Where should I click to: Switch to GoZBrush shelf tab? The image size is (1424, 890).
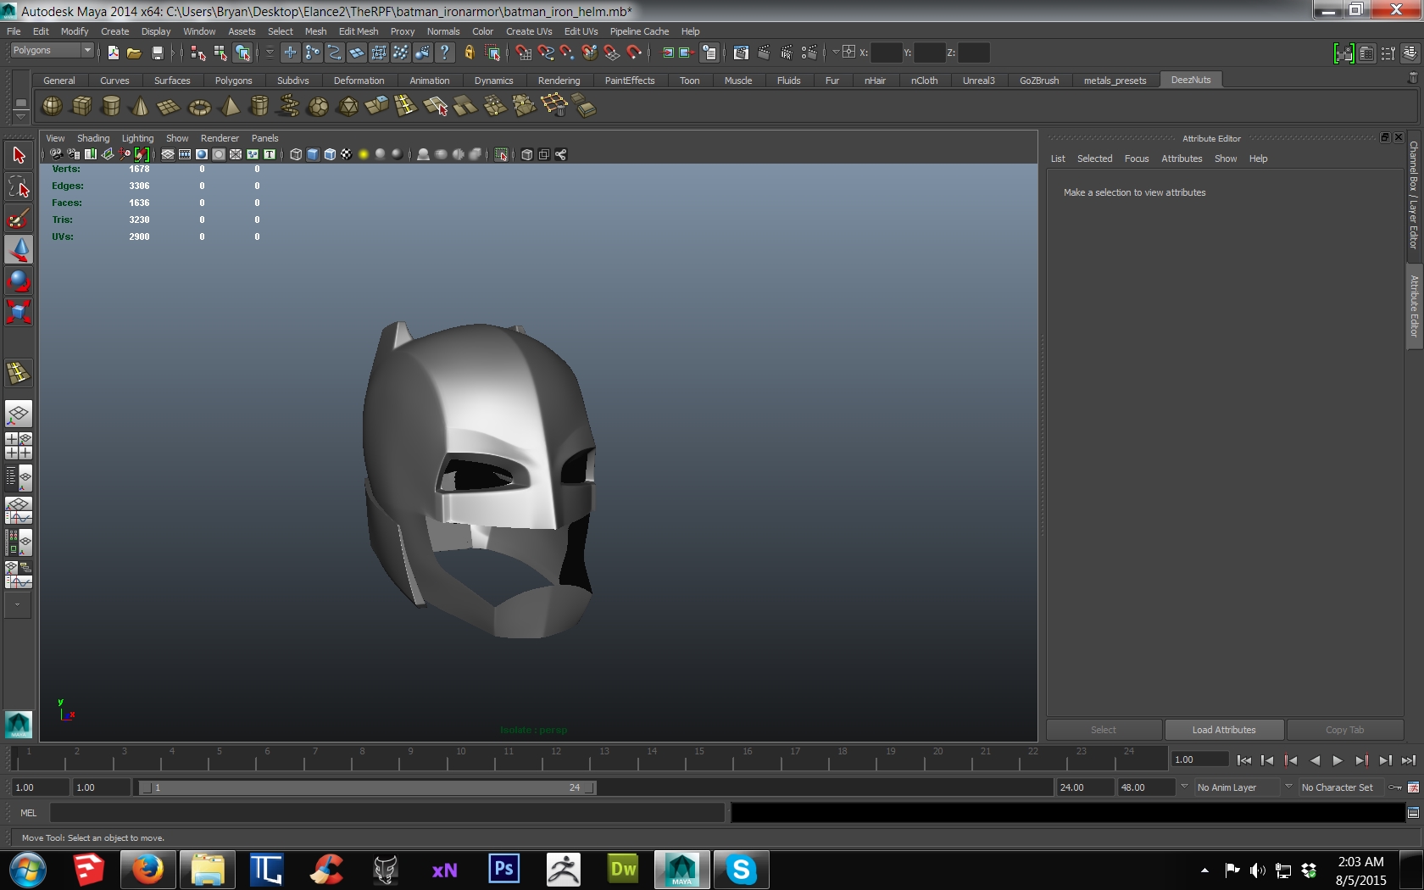click(x=1039, y=81)
